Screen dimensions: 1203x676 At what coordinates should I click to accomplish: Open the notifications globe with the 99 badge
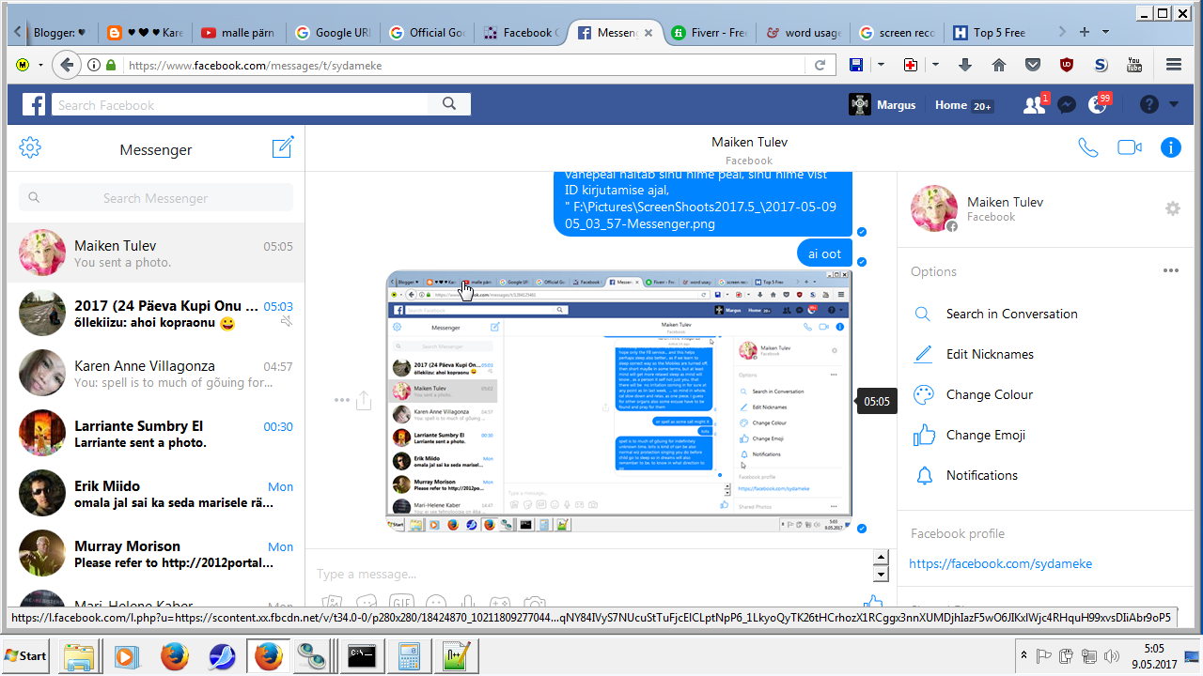coord(1098,104)
